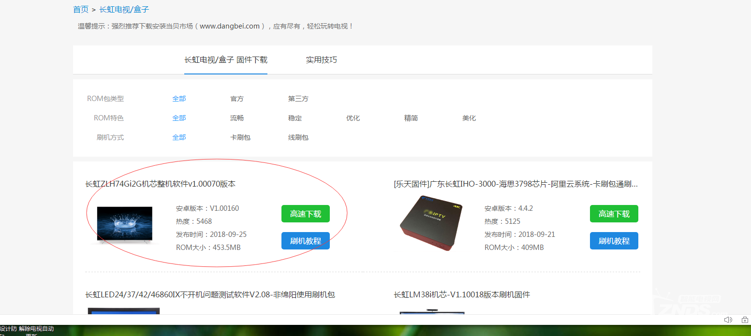Click the 温馨提示 text mentioning www.dangbei.com

pos(216,26)
